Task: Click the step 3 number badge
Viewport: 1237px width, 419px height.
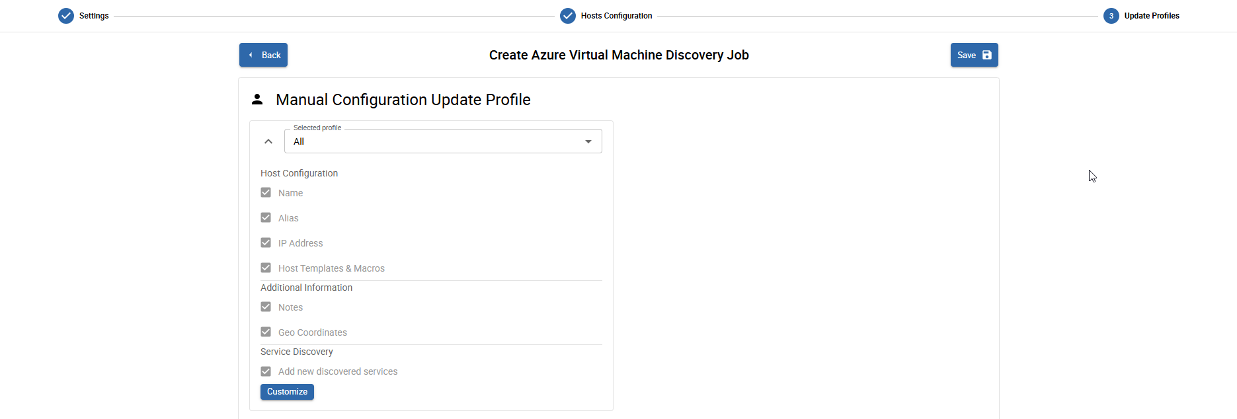Action: pyautogui.click(x=1111, y=16)
